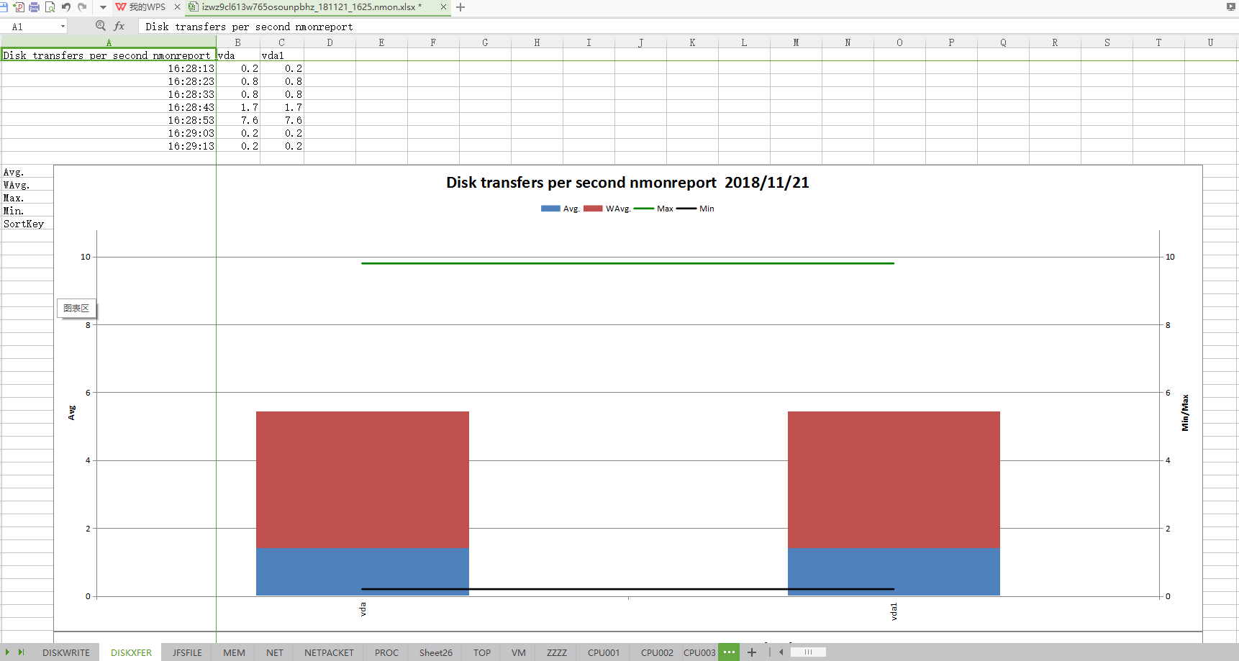Switch to the 我的WPS tab
Screen dimensions: 1239x661
(141, 7)
